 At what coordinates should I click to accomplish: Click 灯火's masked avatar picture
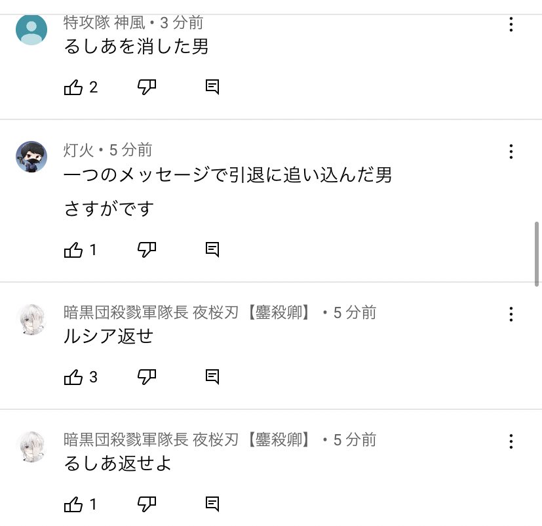pos(31,157)
